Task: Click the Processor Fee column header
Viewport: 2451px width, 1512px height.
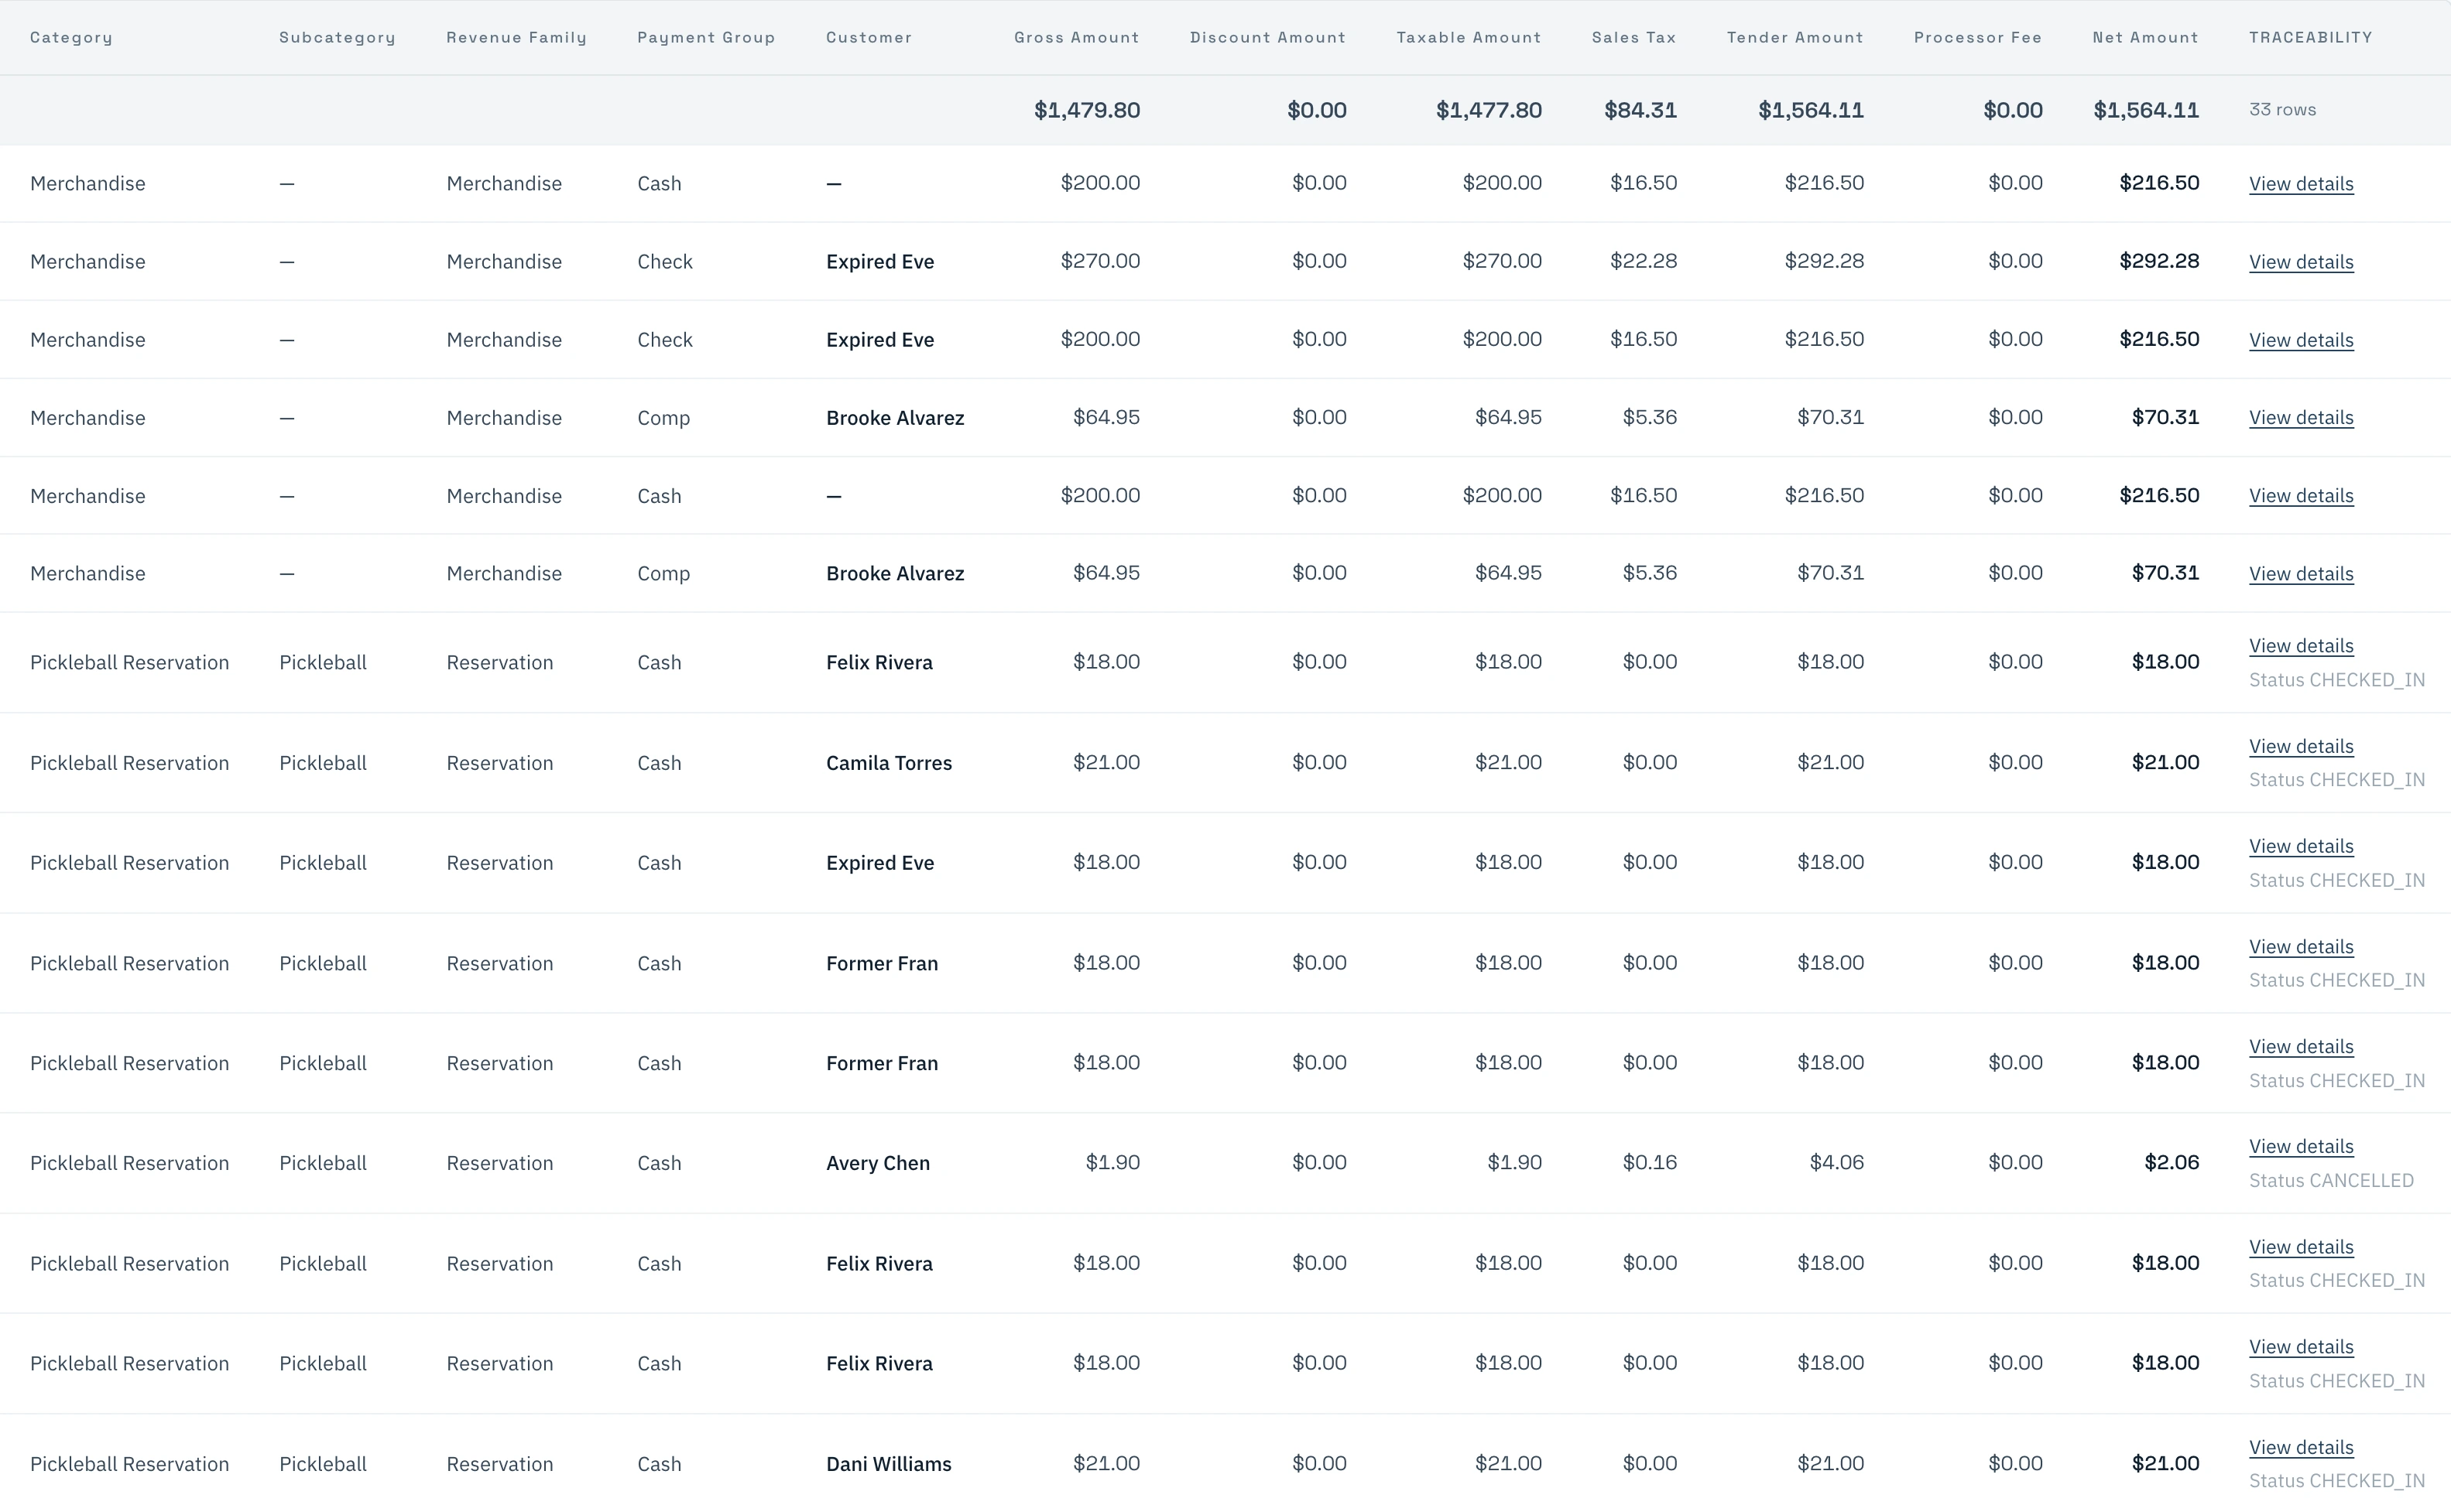Action: tap(1978, 37)
